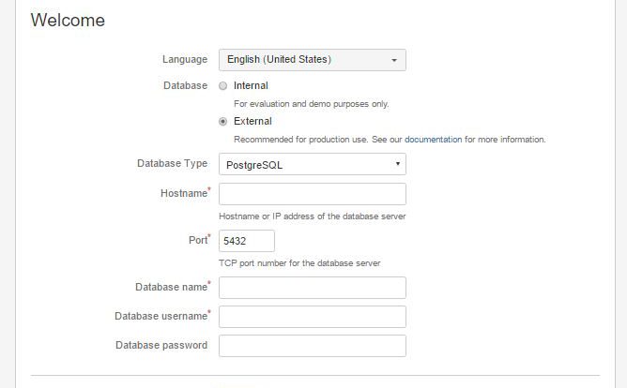Click the Database Type label
627x388 pixels.
(173, 163)
